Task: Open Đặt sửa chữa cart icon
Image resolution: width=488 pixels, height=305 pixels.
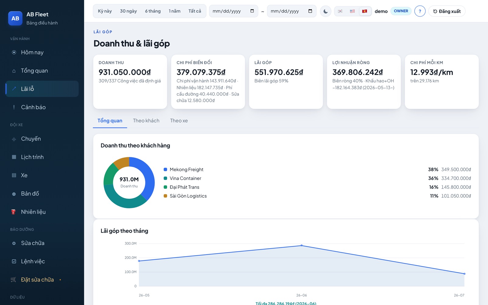Action: 13,280
